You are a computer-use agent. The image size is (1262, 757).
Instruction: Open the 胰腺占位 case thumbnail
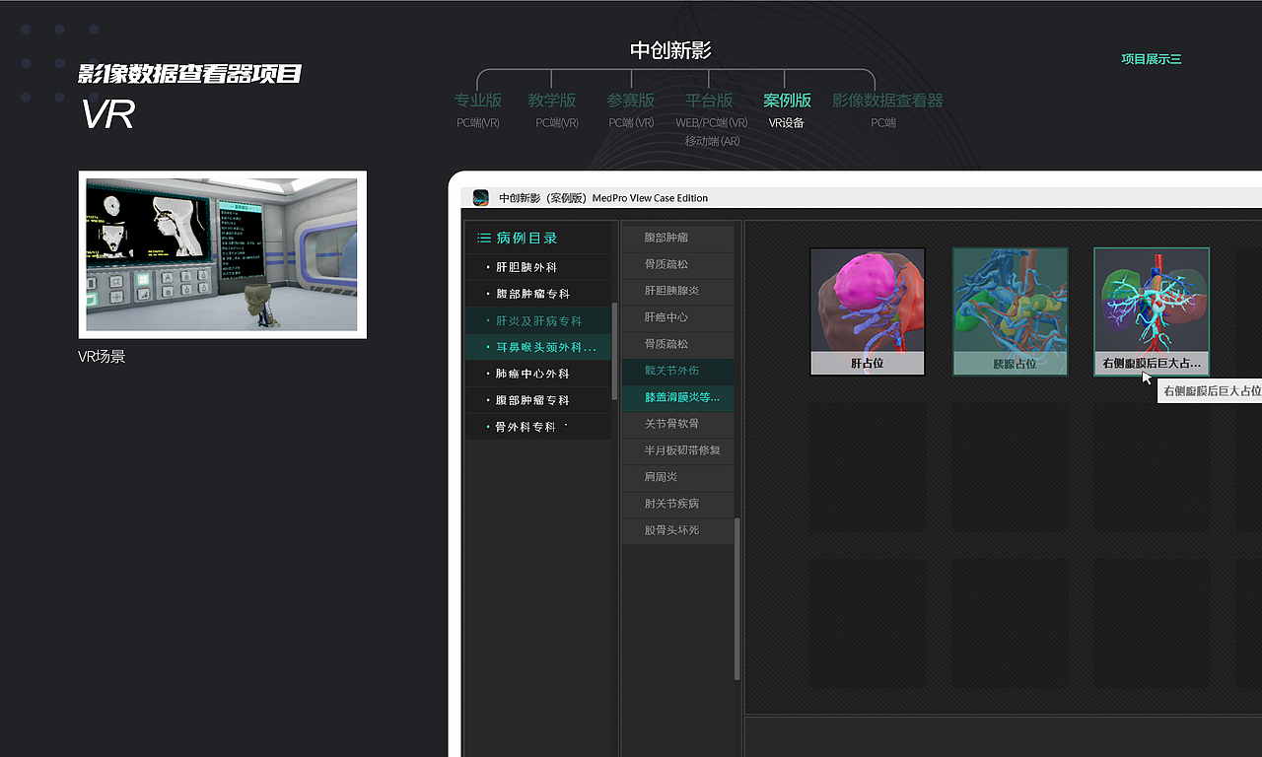click(1011, 311)
